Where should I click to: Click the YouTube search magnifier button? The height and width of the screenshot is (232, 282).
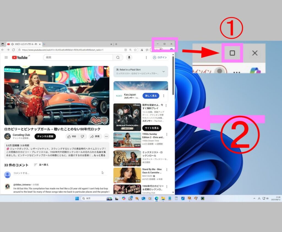point(118,57)
